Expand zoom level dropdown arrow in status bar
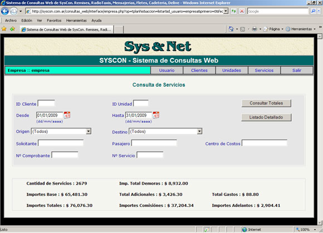323x233 pixels. click(x=315, y=230)
